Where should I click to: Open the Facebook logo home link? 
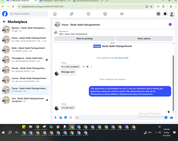pos(5,14)
